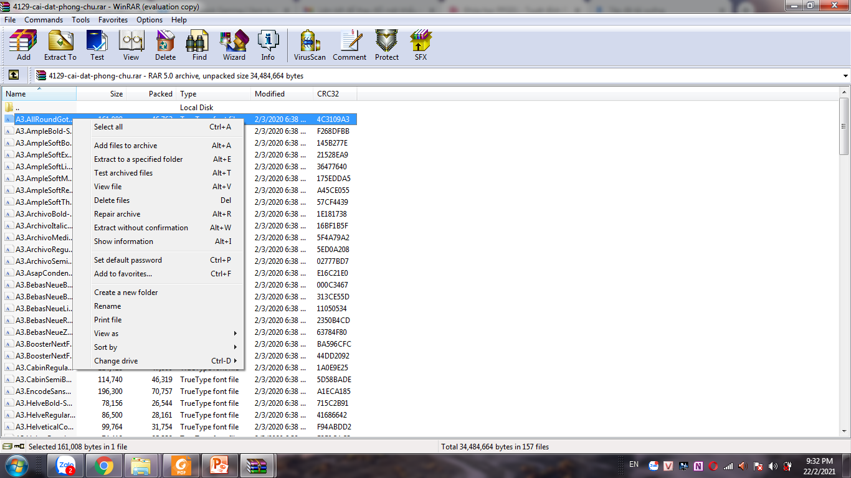The image size is (851, 478).
Task: Click the SFX toolbar icon
Action: click(x=421, y=45)
